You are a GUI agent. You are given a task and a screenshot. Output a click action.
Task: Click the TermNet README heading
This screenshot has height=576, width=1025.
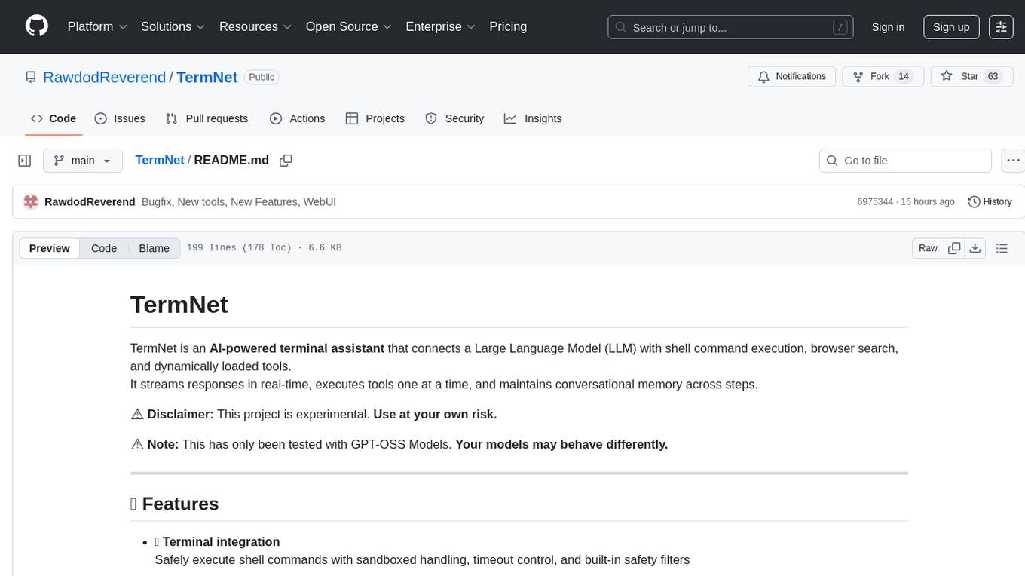179,305
